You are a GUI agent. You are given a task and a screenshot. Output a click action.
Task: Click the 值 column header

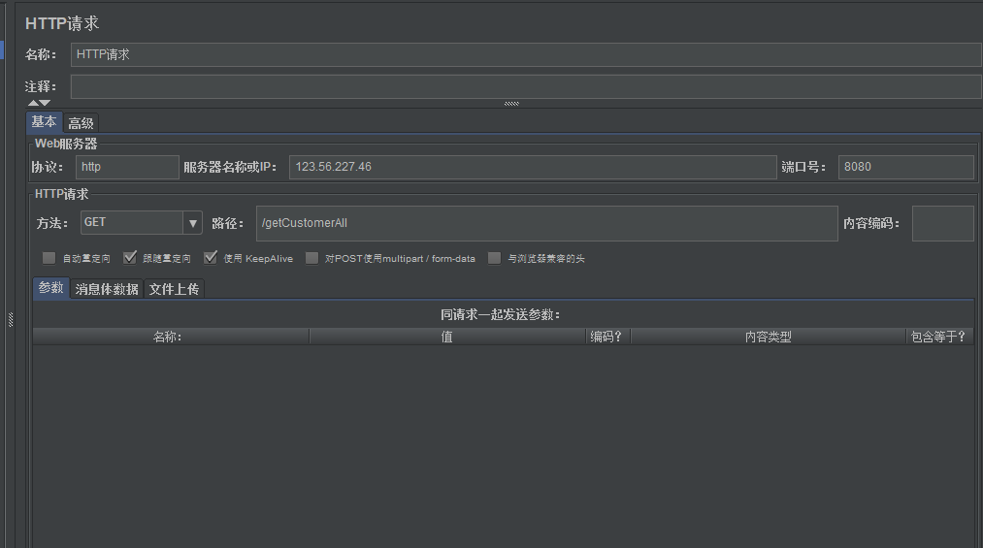pos(447,337)
